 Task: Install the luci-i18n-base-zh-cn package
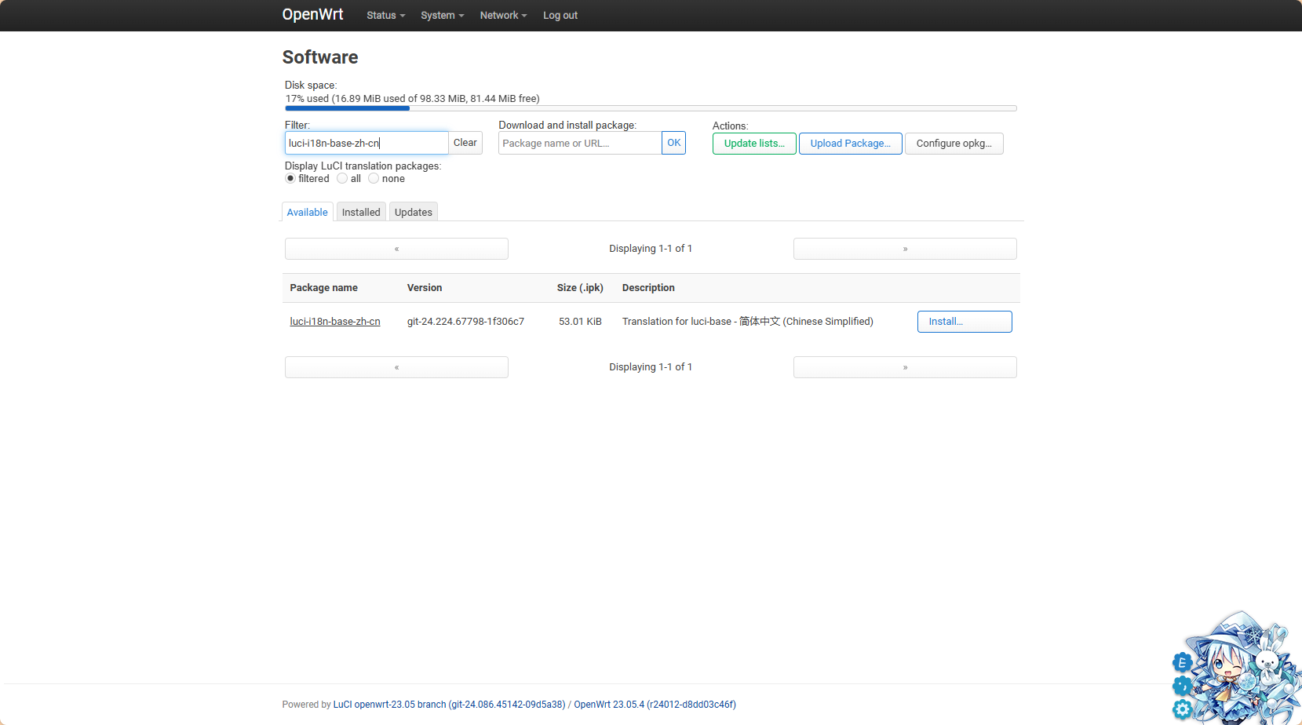964,322
